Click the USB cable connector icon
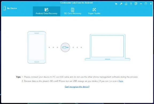This screenshot has width=154, height=104. point(65,47)
